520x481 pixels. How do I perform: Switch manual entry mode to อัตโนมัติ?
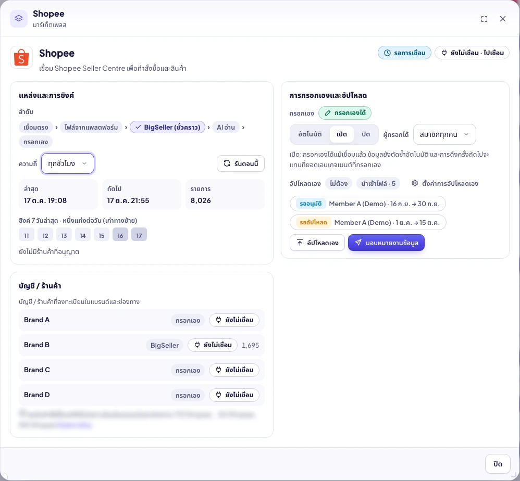309,134
